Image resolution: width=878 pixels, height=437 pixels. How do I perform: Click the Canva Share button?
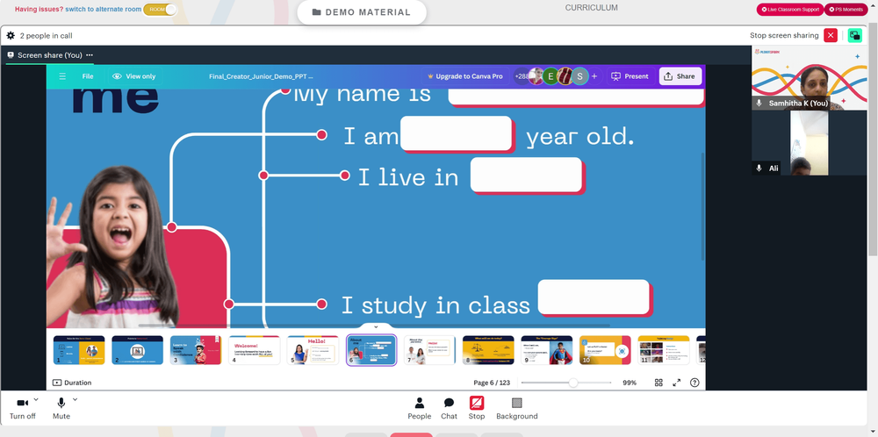680,76
